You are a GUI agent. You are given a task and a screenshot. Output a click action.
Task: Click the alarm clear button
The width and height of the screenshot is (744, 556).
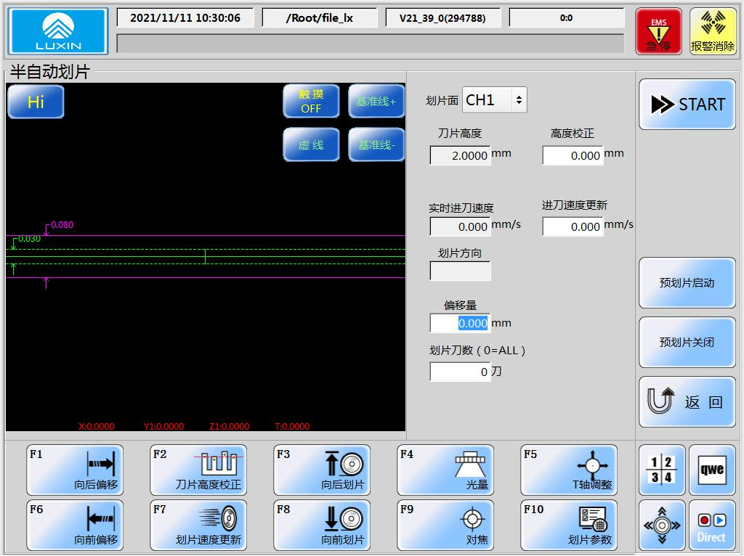(712, 32)
